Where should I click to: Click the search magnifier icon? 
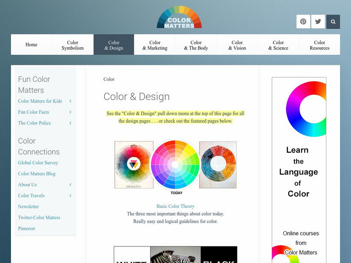coord(333,21)
